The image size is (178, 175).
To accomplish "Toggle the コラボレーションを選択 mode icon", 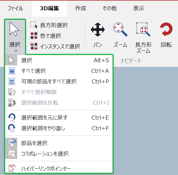I will (x=11, y=153).
